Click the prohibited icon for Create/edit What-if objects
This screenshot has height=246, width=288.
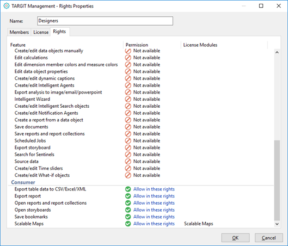(128, 175)
